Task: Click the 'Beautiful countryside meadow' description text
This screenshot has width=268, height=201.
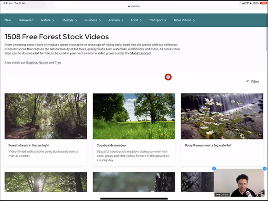Action: (133, 156)
